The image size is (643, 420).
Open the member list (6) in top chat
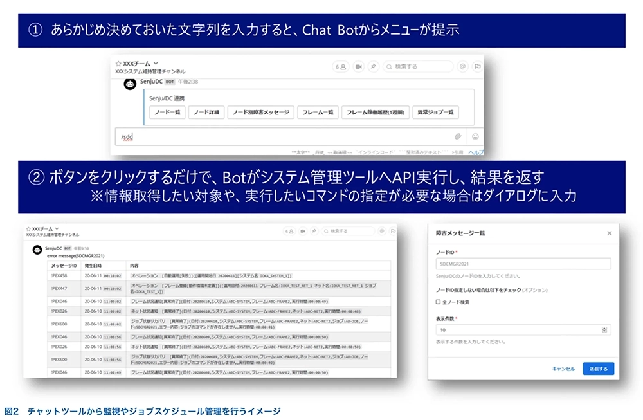pos(340,66)
